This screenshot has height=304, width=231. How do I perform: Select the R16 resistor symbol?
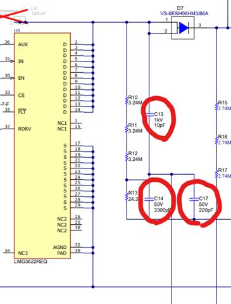(216, 140)
